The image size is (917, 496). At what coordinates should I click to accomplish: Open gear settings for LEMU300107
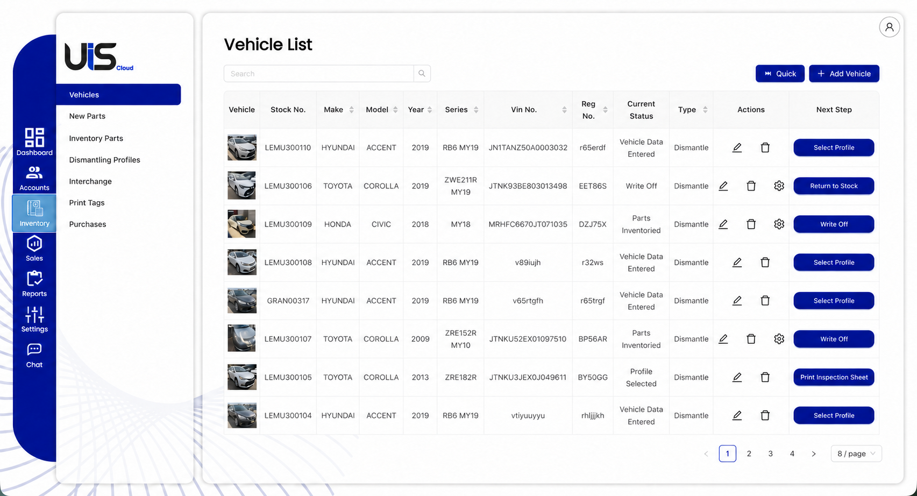pyautogui.click(x=779, y=339)
